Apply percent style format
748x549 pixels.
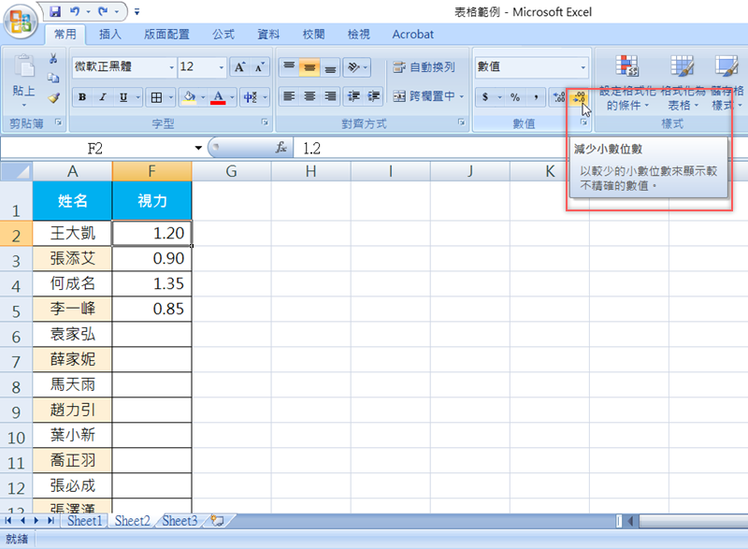[515, 97]
